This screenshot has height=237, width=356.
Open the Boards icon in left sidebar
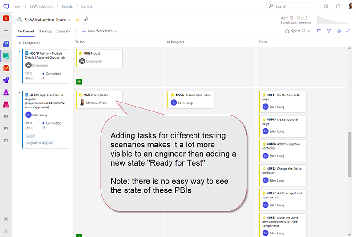6,56
